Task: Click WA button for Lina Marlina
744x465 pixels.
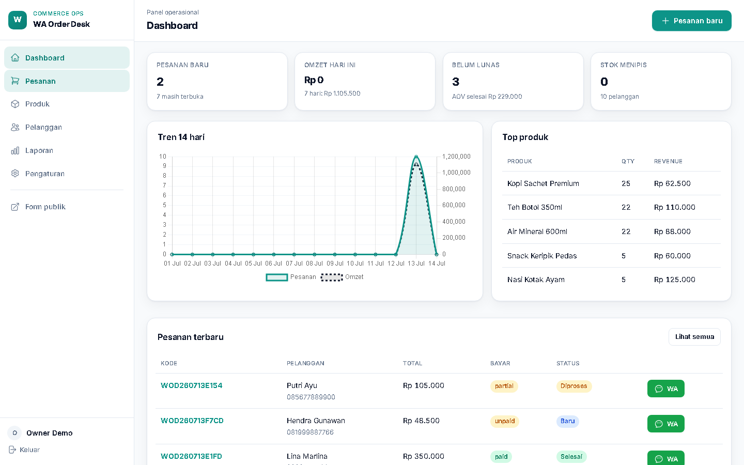Action: tap(665, 458)
